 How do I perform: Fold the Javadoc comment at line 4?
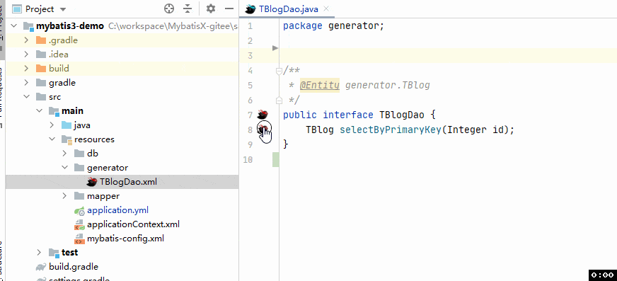(279, 71)
